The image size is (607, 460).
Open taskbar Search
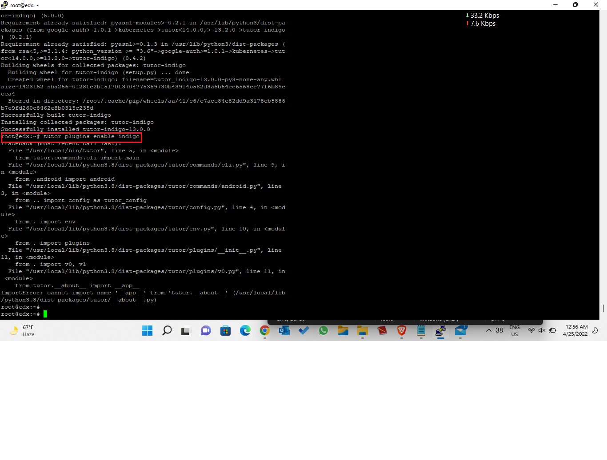(167, 330)
